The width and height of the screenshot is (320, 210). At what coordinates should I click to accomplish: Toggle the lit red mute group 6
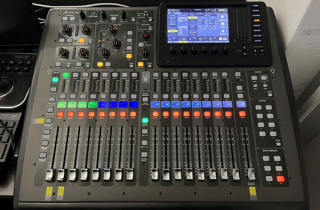tap(281, 179)
